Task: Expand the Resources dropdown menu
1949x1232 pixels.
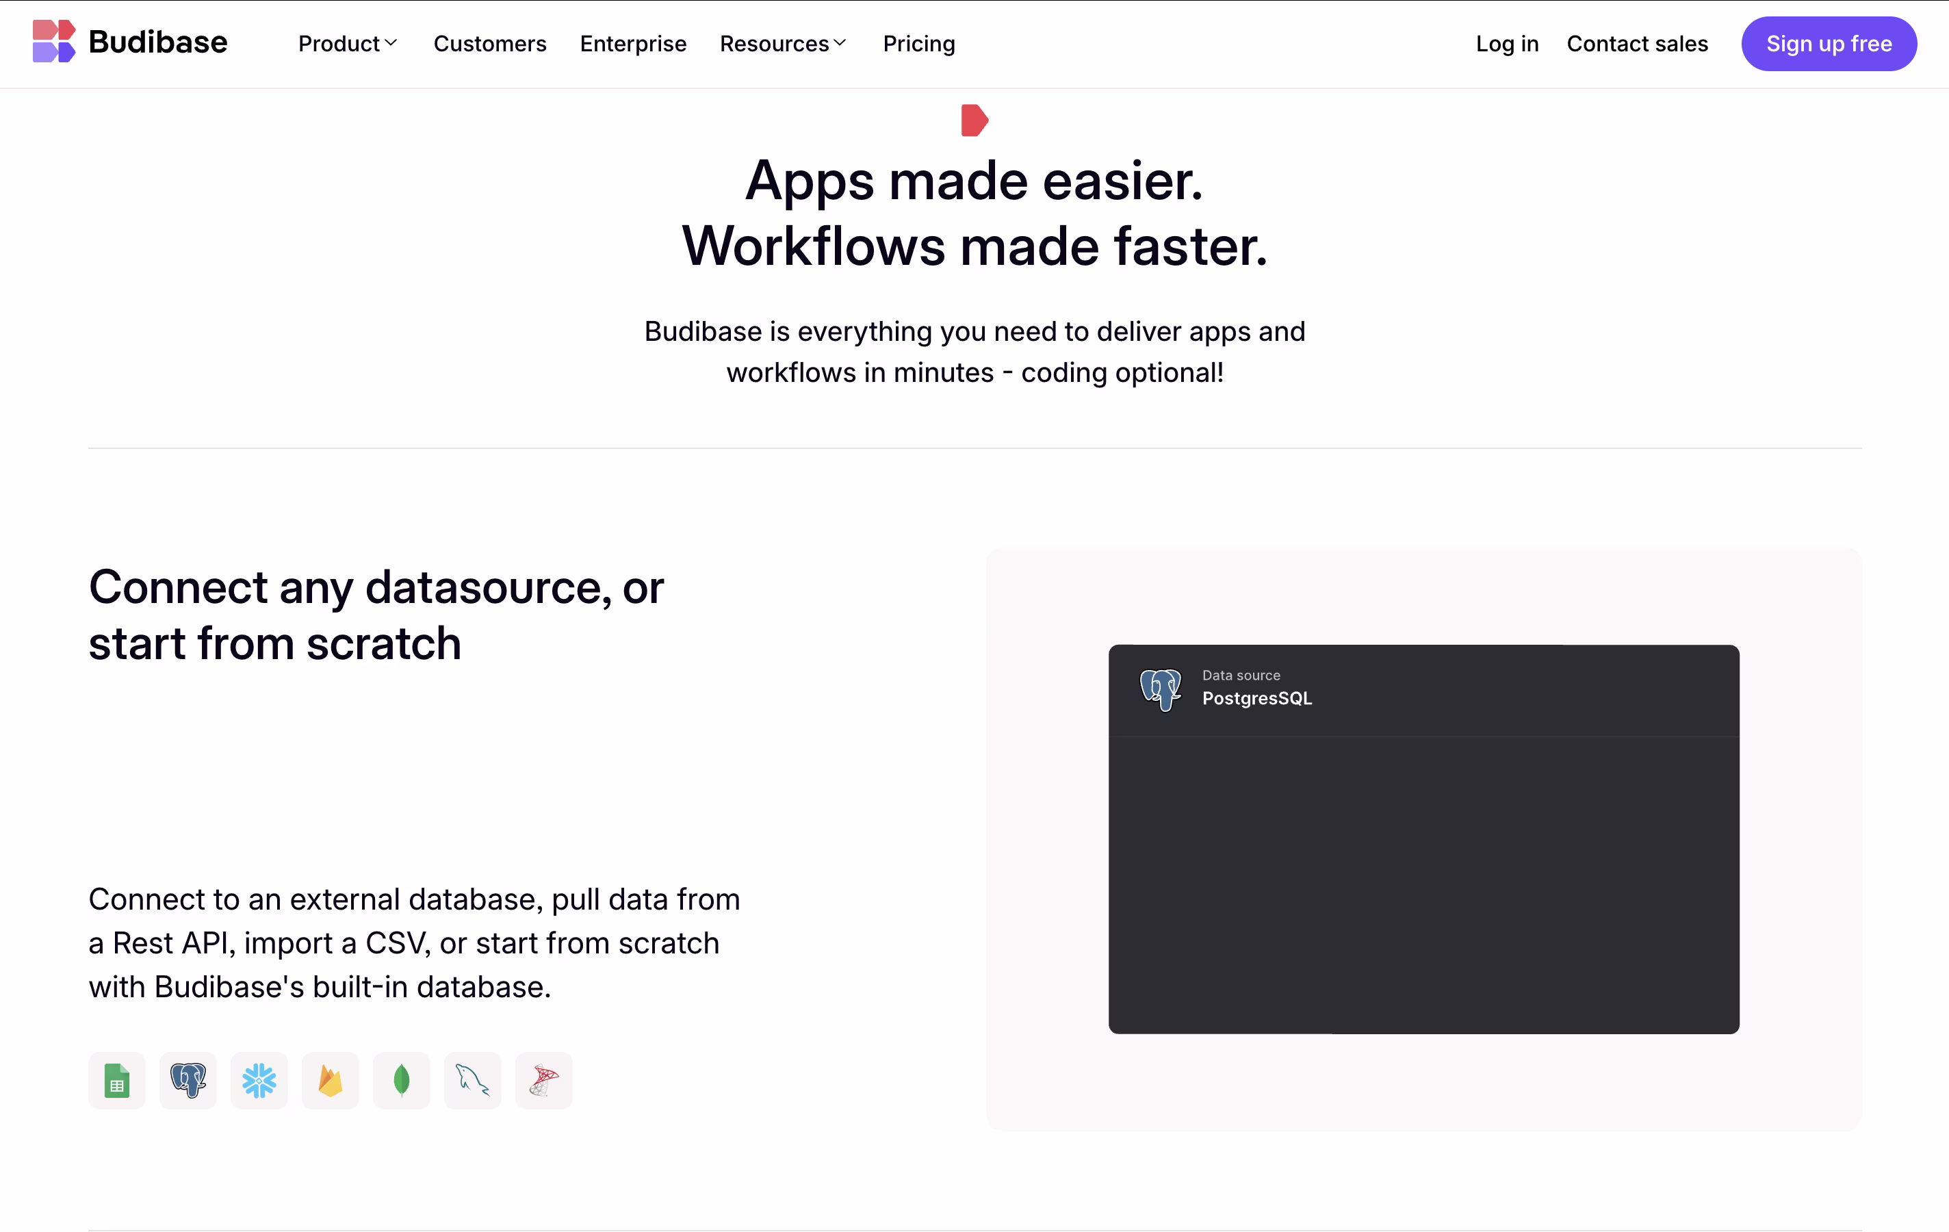Action: coord(783,44)
